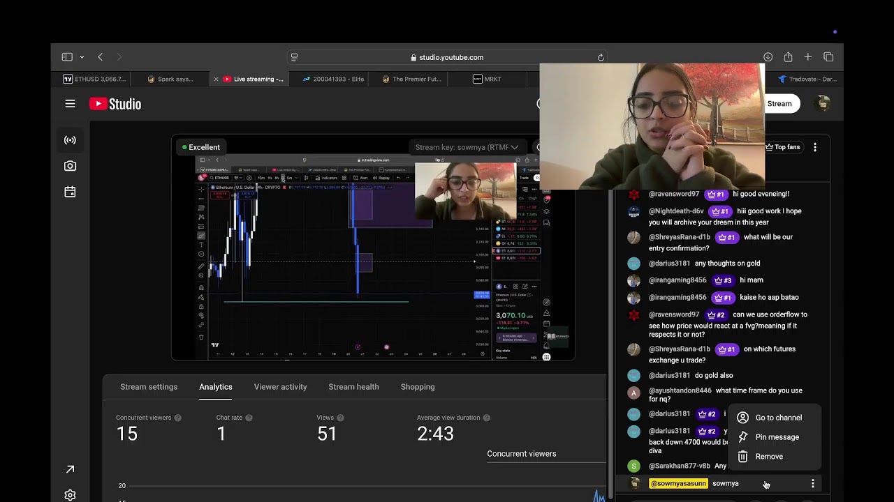894x502 pixels.
Task: Open the Stream section in sidebar
Action: pyautogui.click(x=70, y=140)
